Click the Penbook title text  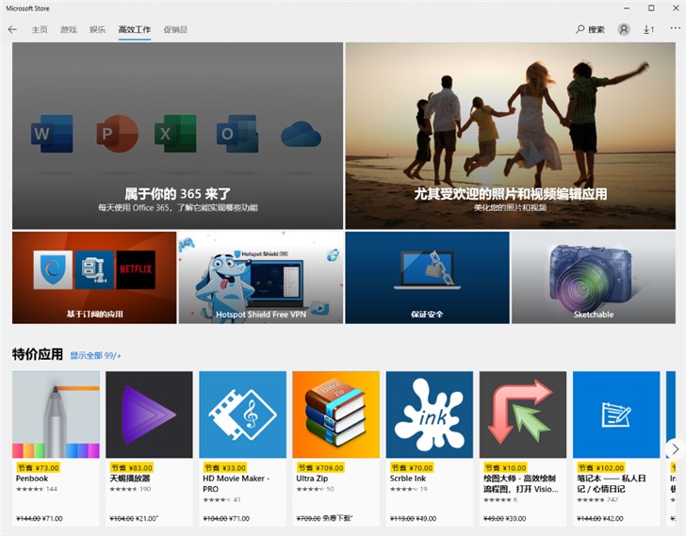click(32, 479)
